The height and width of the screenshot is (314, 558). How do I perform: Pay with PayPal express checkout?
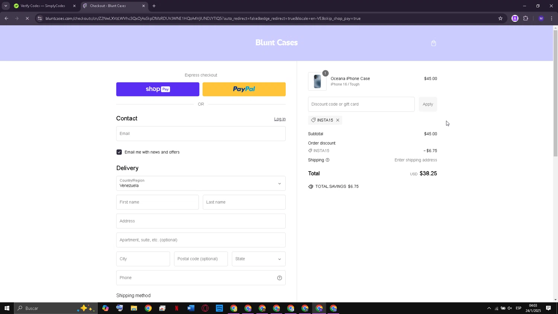point(244,89)
